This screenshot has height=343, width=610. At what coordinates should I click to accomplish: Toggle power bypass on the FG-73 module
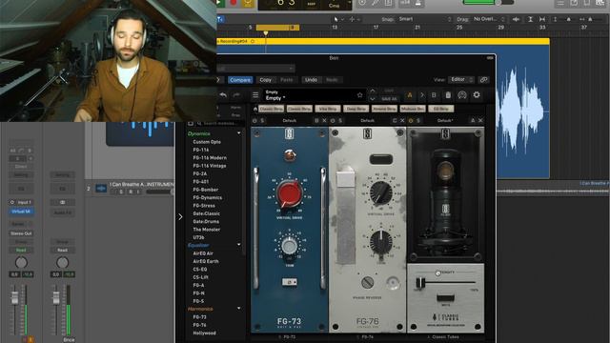(254, 121)
